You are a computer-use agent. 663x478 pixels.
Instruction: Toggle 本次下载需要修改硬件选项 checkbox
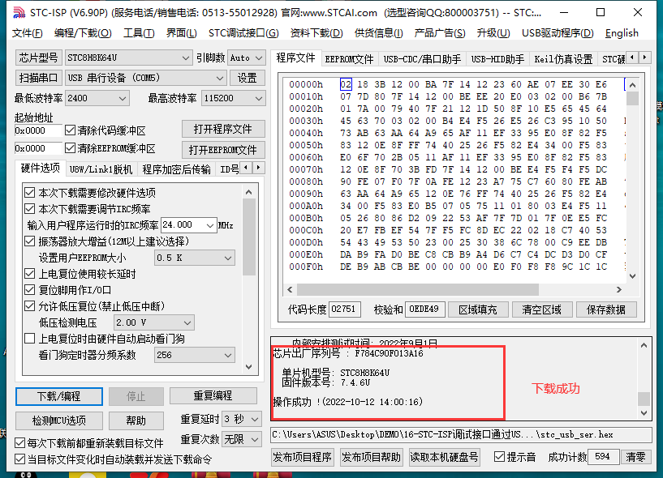(29, 193)
